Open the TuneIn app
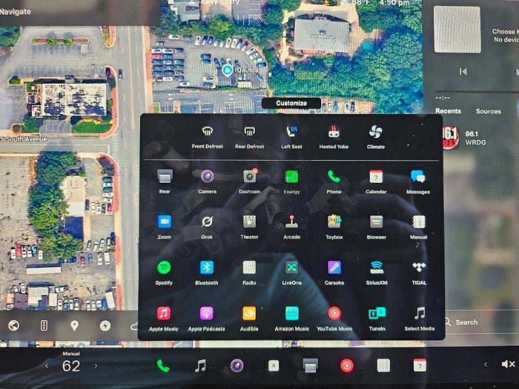The width and height of the screenshot is (519, 389). 377,318
